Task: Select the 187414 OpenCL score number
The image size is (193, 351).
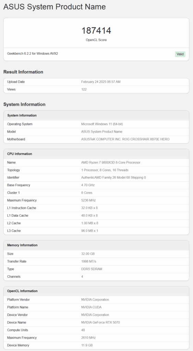Action: click(96, 31)
